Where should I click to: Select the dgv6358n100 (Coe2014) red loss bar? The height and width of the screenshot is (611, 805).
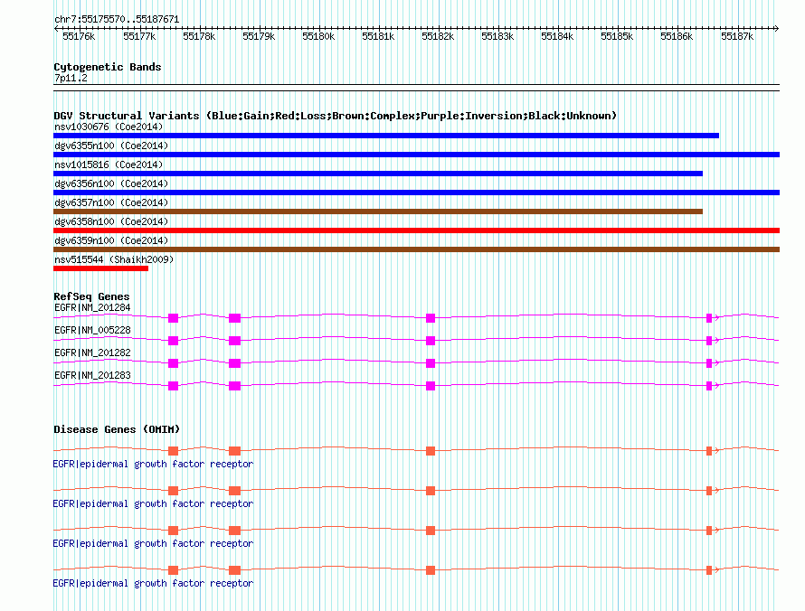point(416,230)
